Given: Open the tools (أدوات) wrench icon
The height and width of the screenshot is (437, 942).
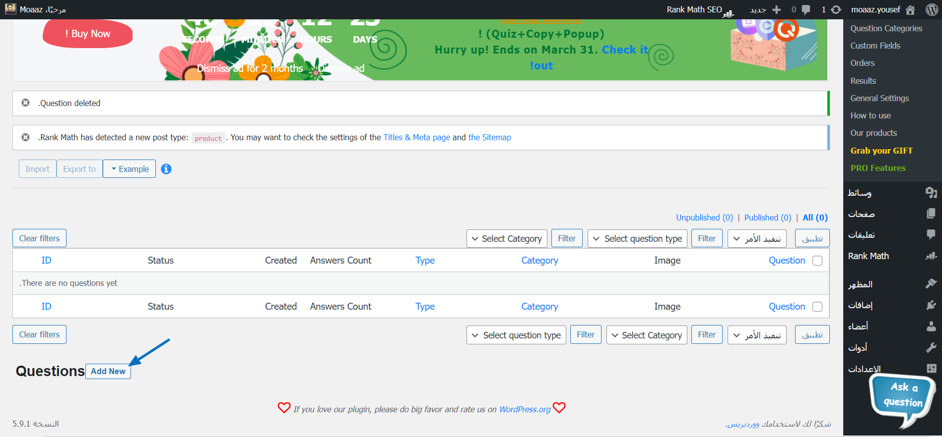Looking at the screenshot, I should [x=931, y=347].
